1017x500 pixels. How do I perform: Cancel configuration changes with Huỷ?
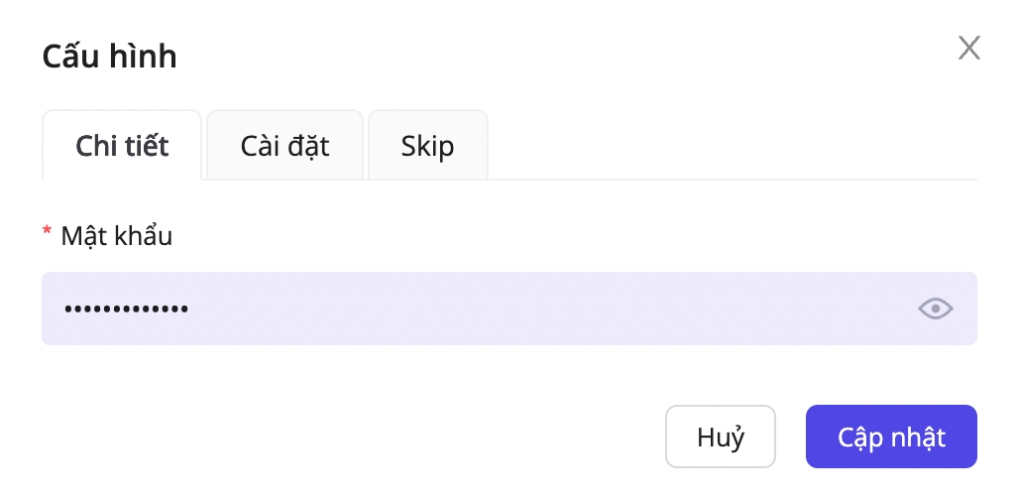[720, 437]
